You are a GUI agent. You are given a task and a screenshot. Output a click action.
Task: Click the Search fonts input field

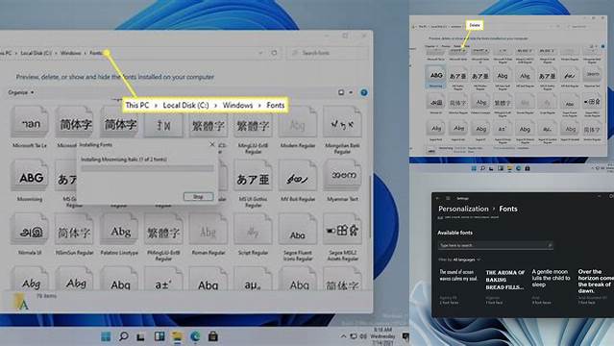329,53
